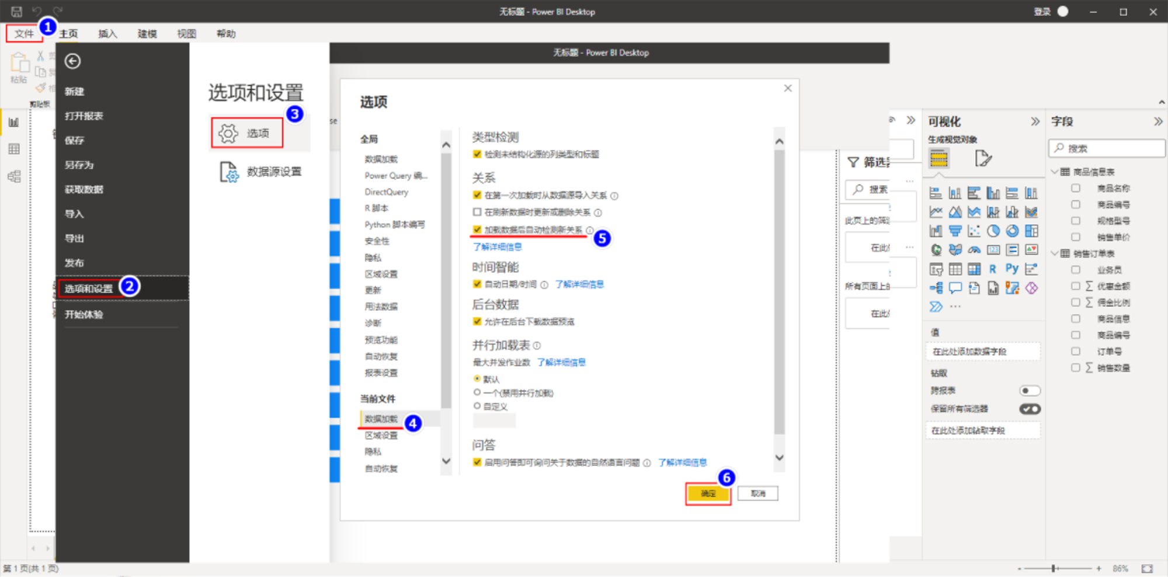Switch to the Data view icon in left sidebar
1168x577 pixels.
pos(14,149)
